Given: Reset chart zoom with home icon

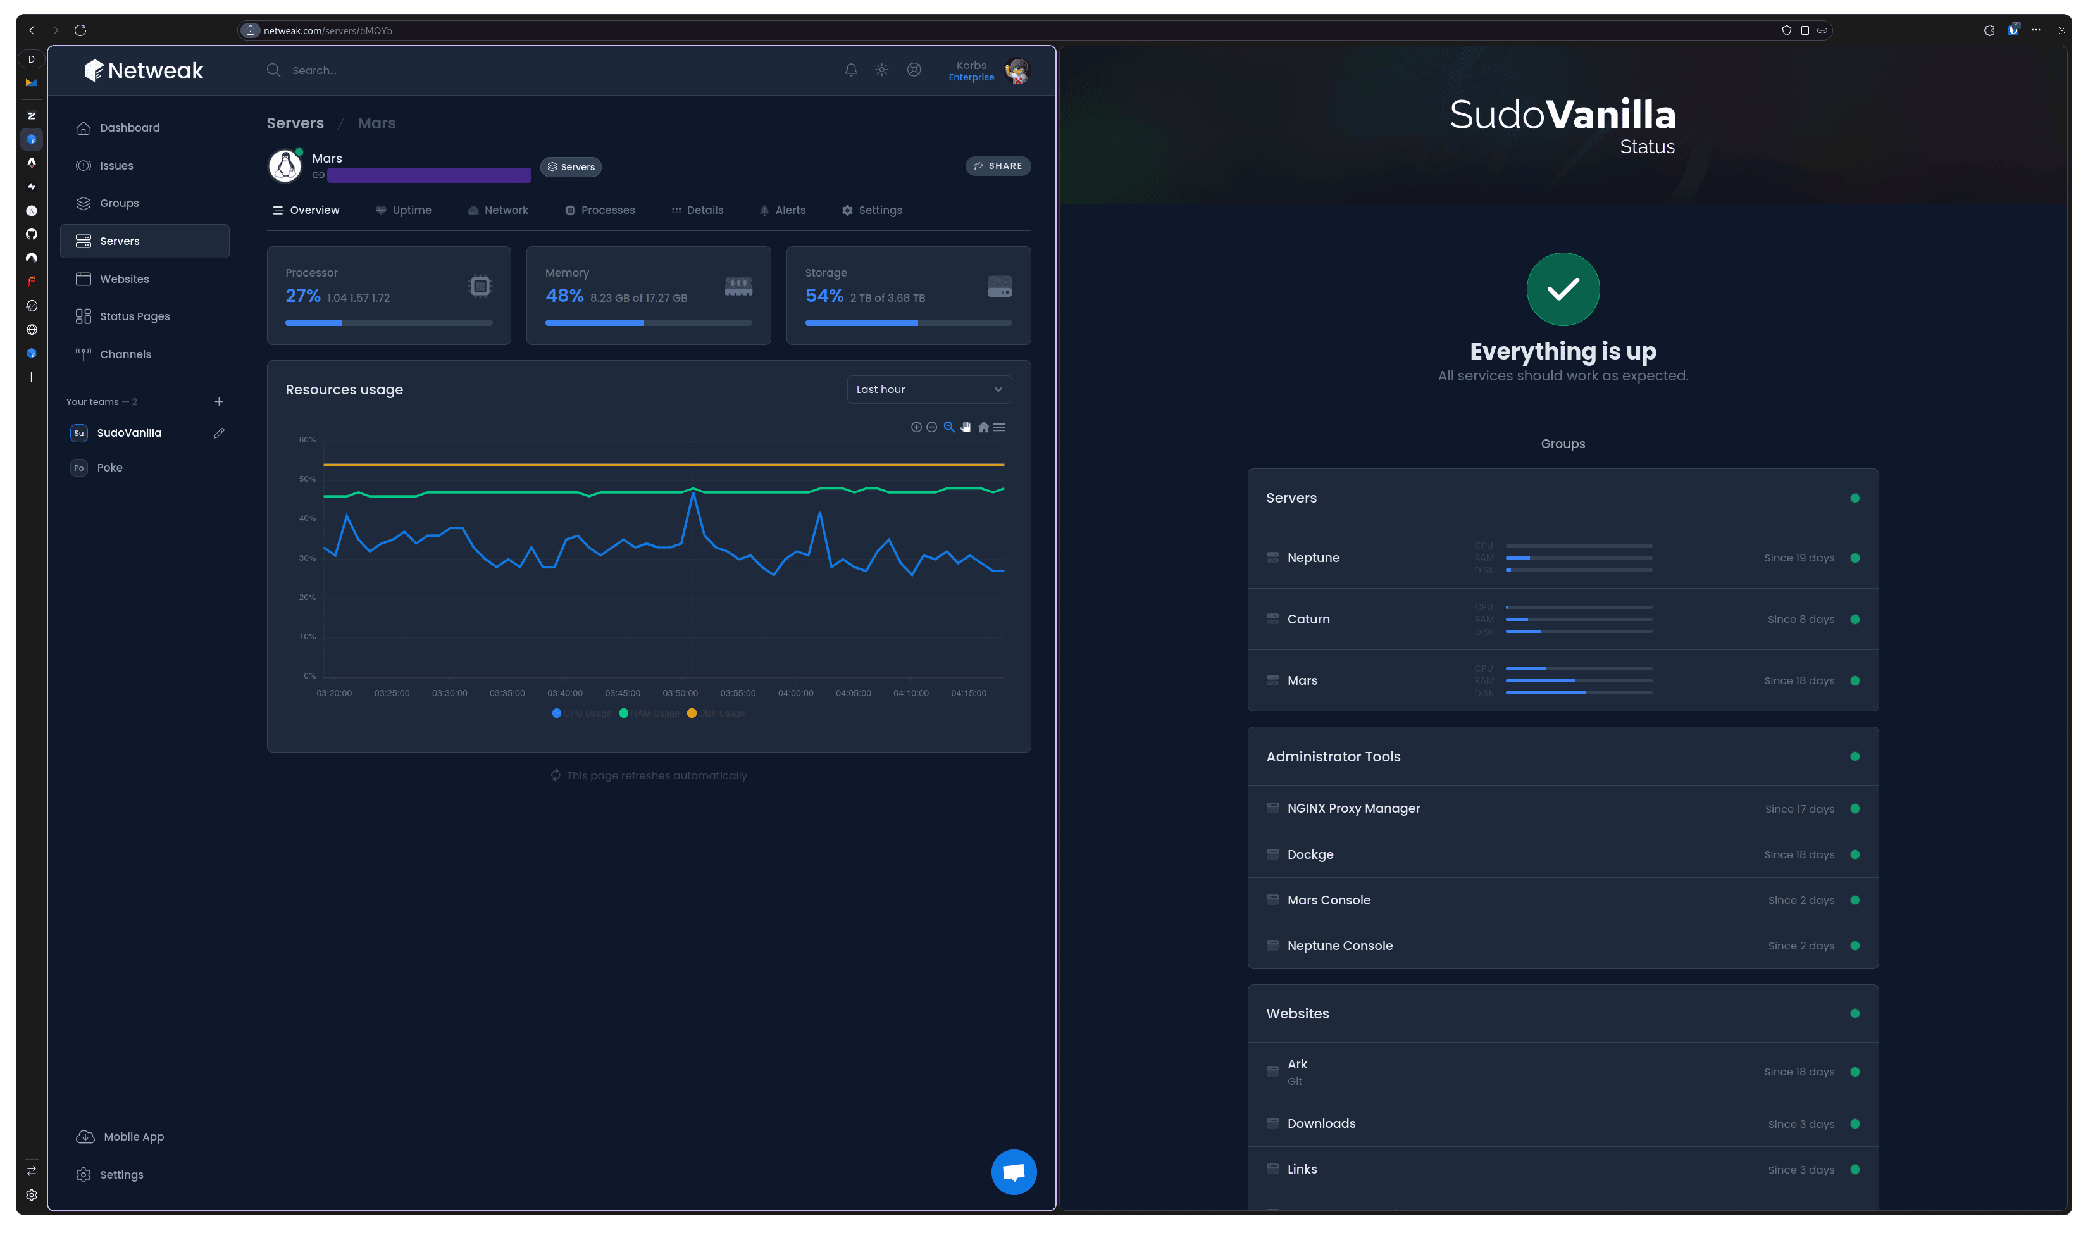Looking at the screenshot, I should [x=983, y=427].
